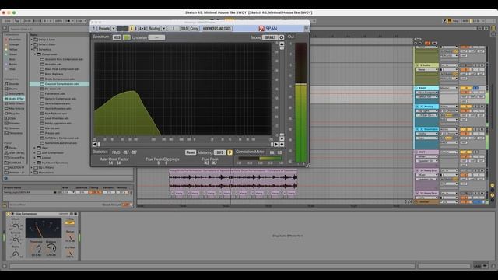Open dropdown arrow next to SPAN Presets
498x280 pixels.
[x=114, y=29]
